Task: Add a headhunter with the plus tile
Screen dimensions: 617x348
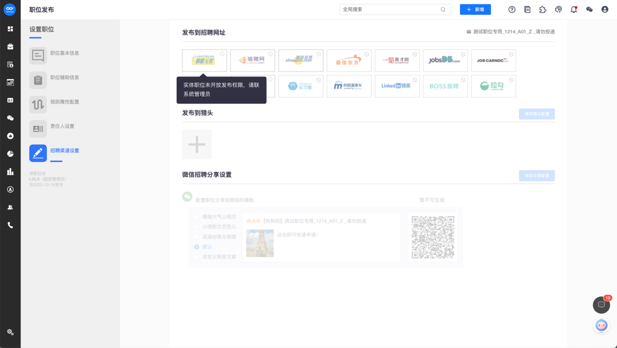Action: (x=197, y=145)
